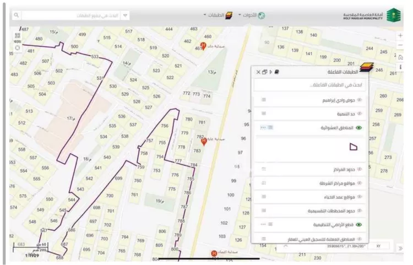413x265 pixels.
Task: Click the triangle arrow icon in the active layers panel header
Action: 270,72
